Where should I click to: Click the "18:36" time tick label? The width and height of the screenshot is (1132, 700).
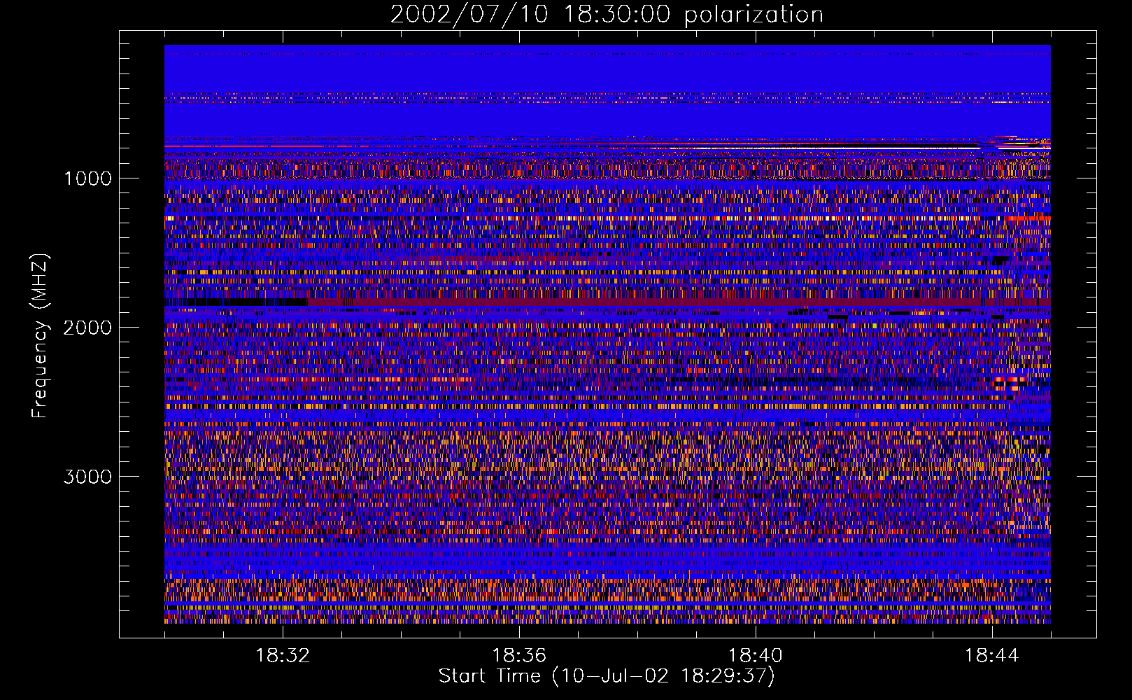519,656
